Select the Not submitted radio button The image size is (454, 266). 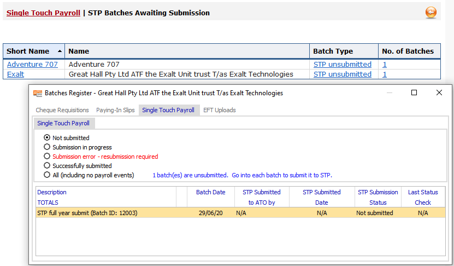(47, 138)
